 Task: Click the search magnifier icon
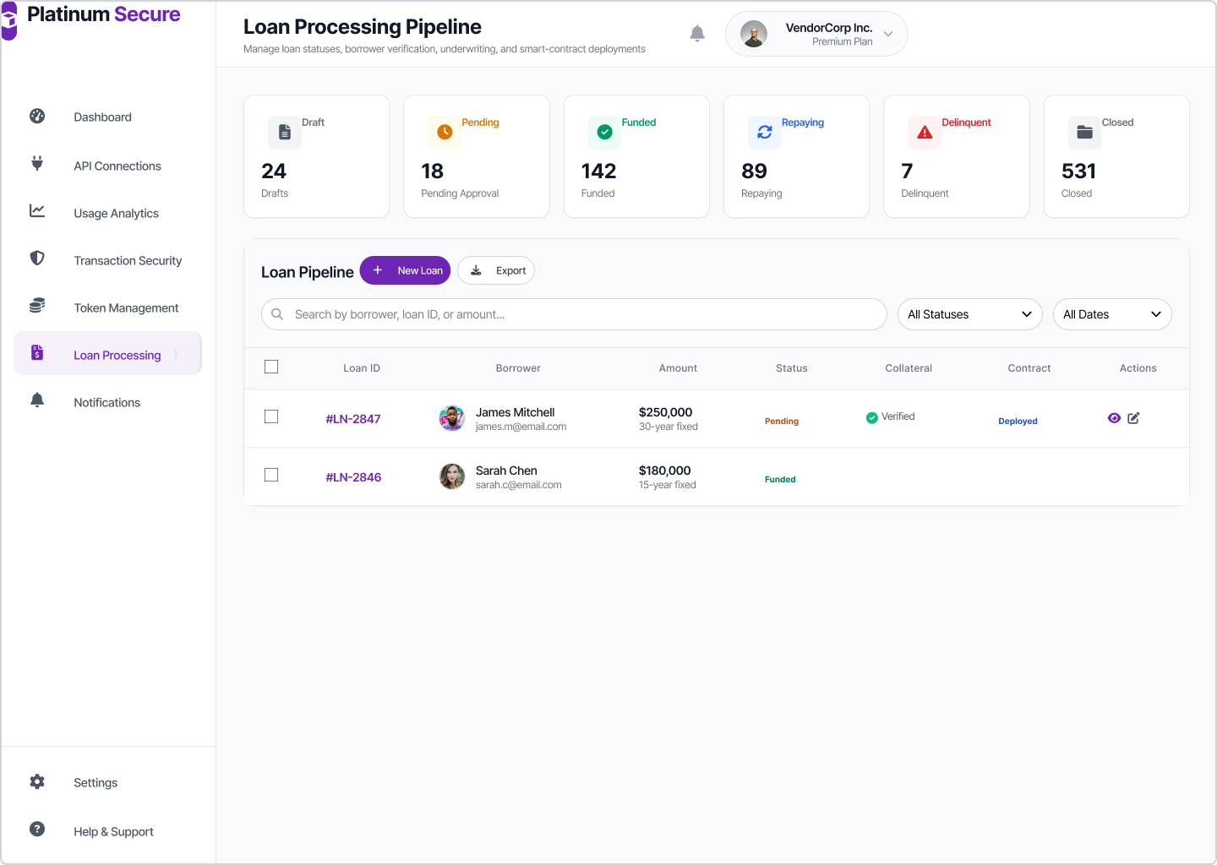click(277, 314)
